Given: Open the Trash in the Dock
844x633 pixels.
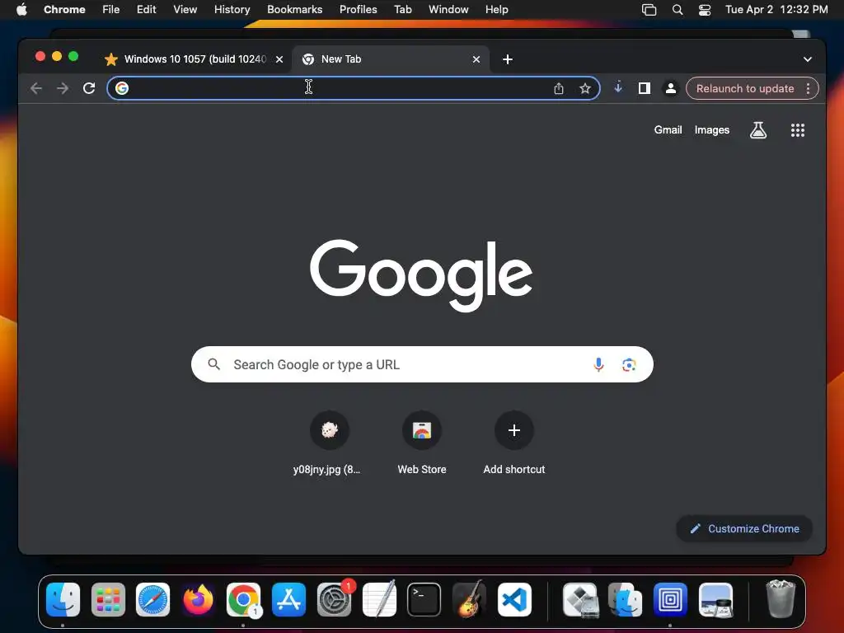Looking at the screenshot, I should pos(781,598).
